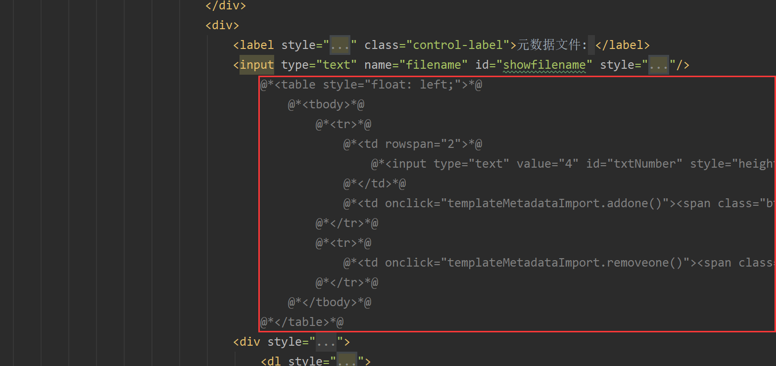The height and width of the screenshot is (366, 776).
Task: Click the type="text" value of the commented txtNumber input
Action: (489, 164)
